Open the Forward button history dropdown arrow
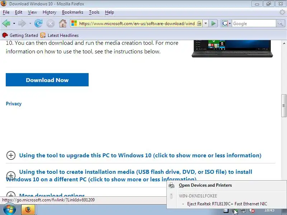Image resolution: width=287 pixels, height=215 pixels. pos(30,24)
